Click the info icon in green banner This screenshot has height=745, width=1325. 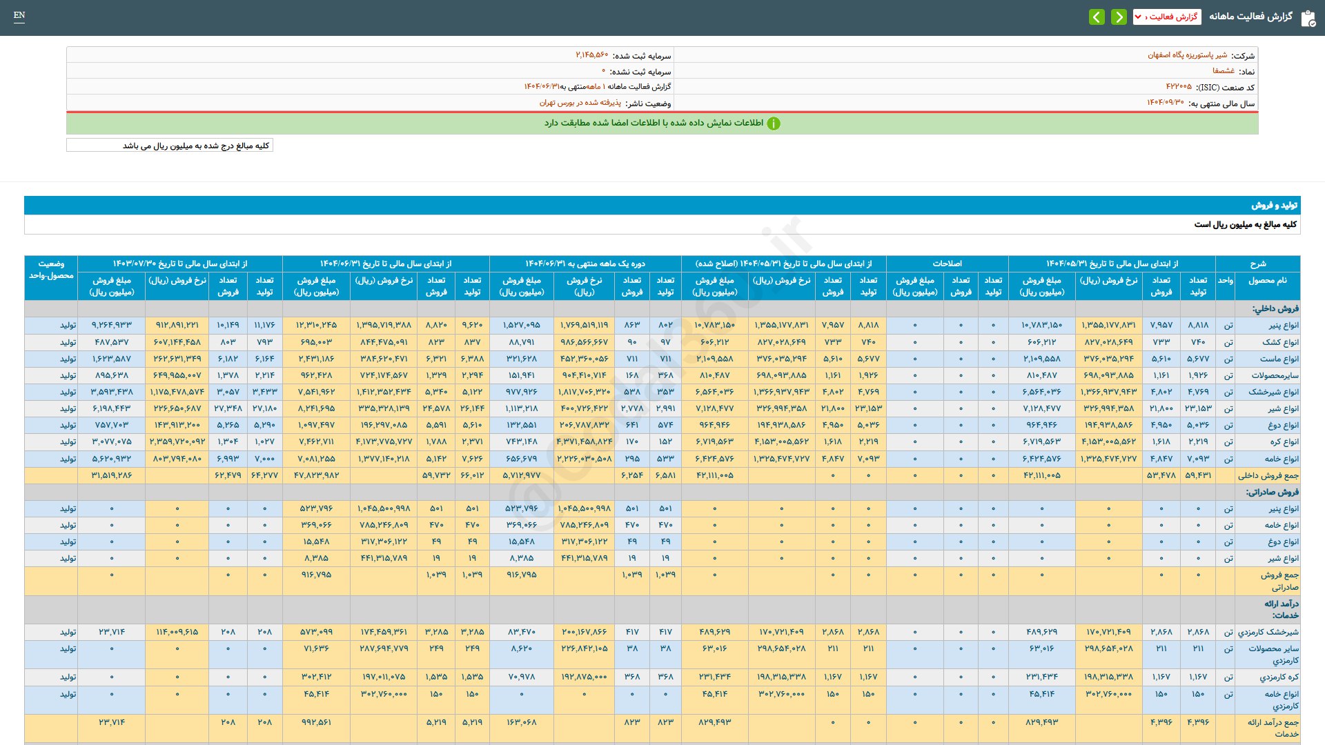(x=774, y=123)
